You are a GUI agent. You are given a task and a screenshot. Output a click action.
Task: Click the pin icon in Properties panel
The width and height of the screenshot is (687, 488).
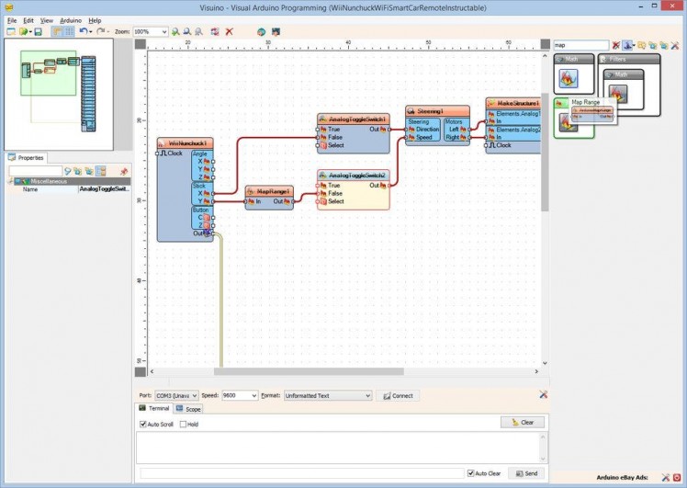coord(124,171)
